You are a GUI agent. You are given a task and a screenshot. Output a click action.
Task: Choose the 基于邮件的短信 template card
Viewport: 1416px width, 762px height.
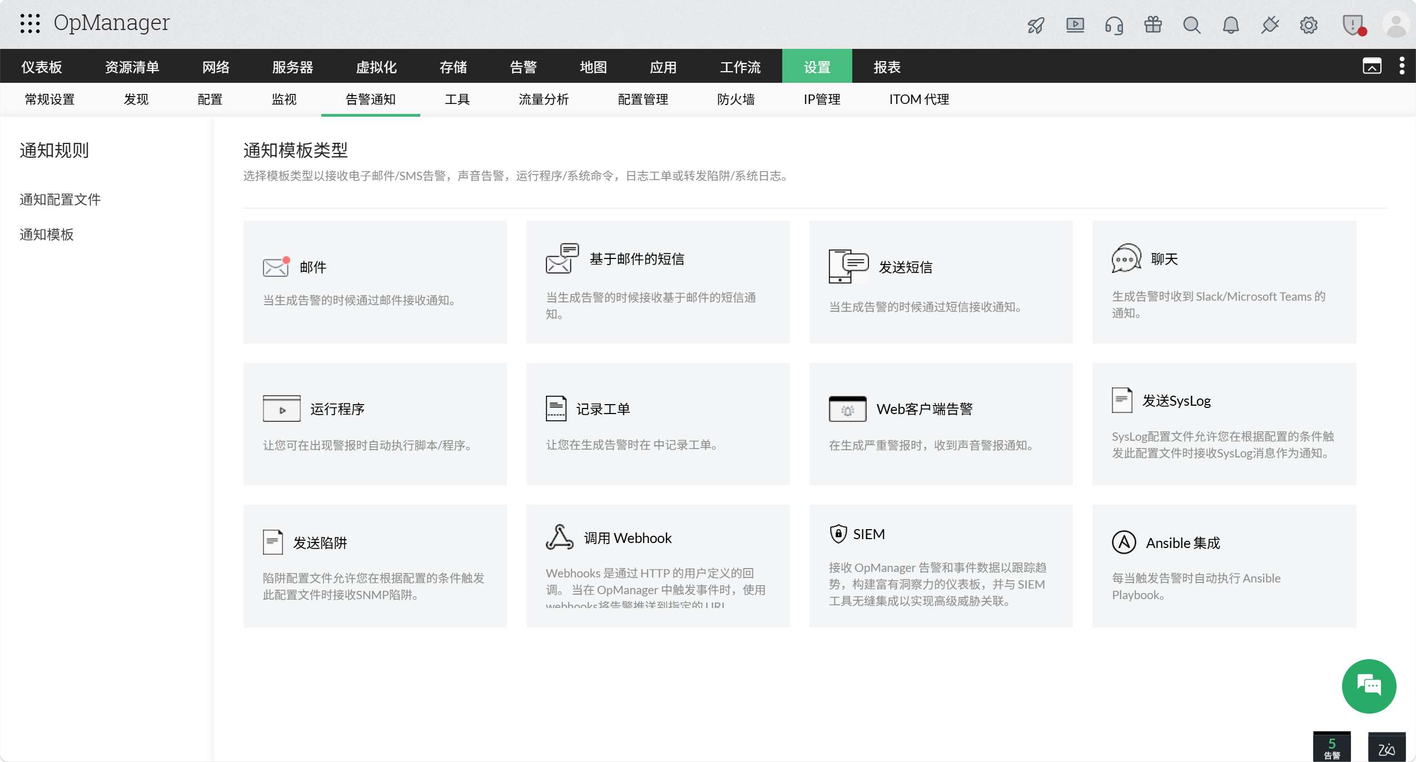point(658,282)
